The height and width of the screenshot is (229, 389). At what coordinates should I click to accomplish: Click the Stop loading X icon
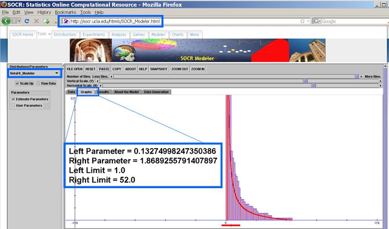(x=36, y=21)
